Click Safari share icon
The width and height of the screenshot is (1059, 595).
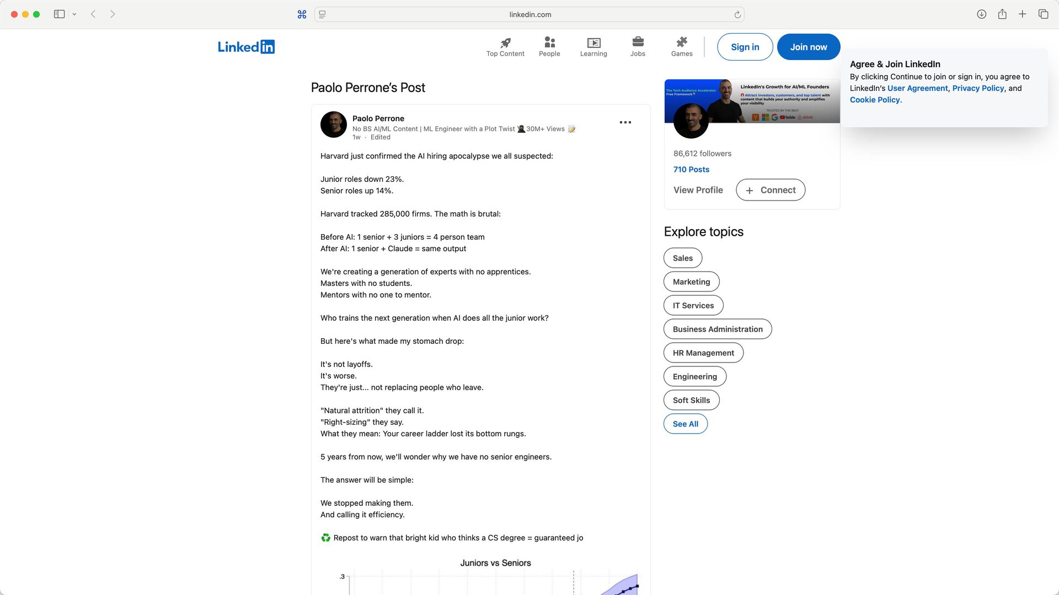click(x=1002, y=14)
